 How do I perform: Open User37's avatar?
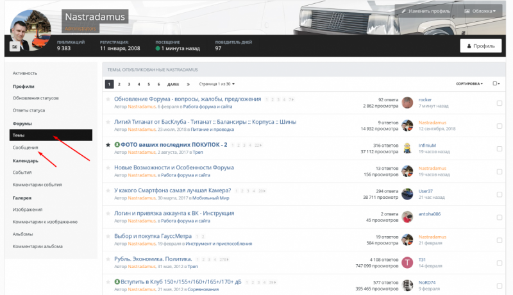pos(407,194)
